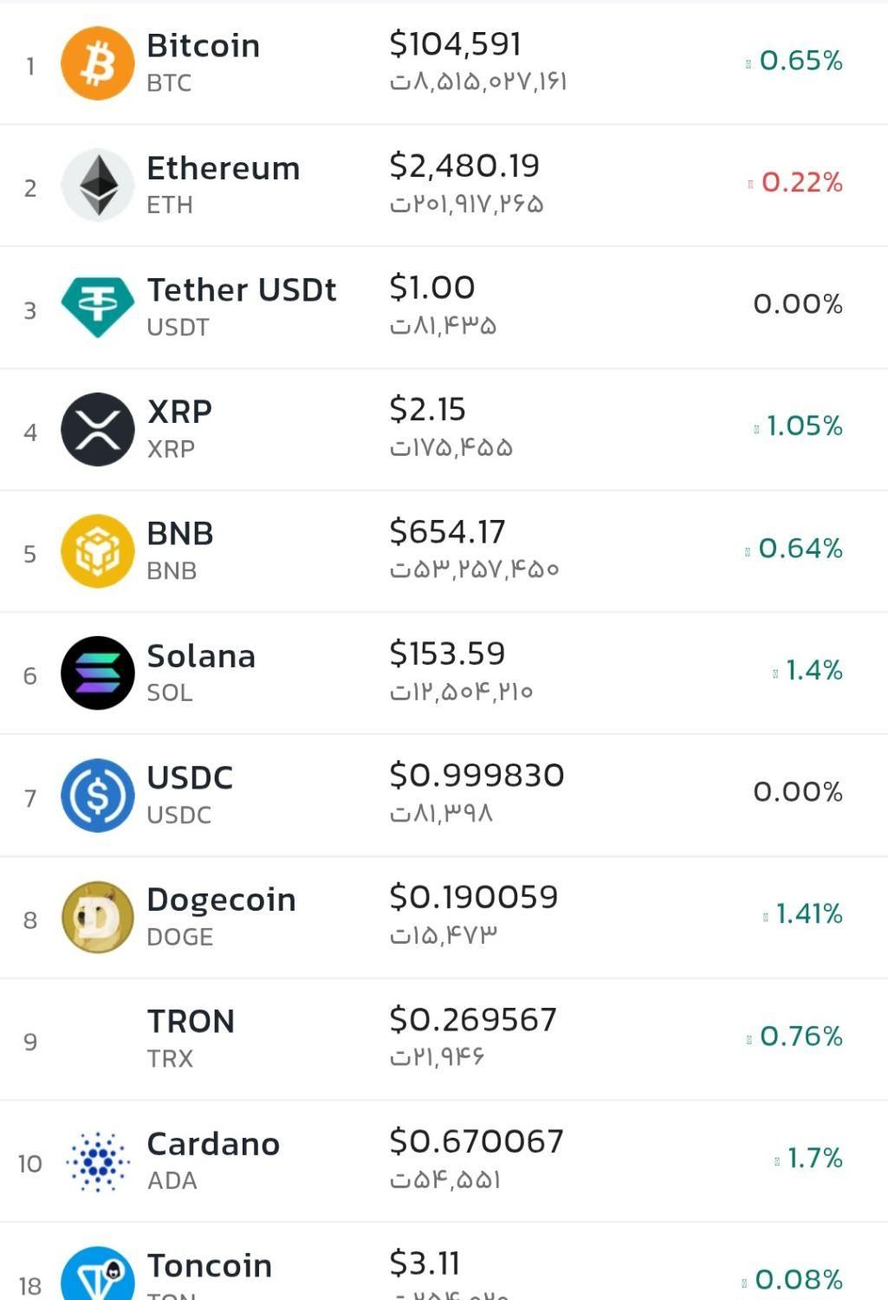Tap the Ethereum red 0.22% change
Viewport: 888px width, 1300px height.
(x=801, y=183)
